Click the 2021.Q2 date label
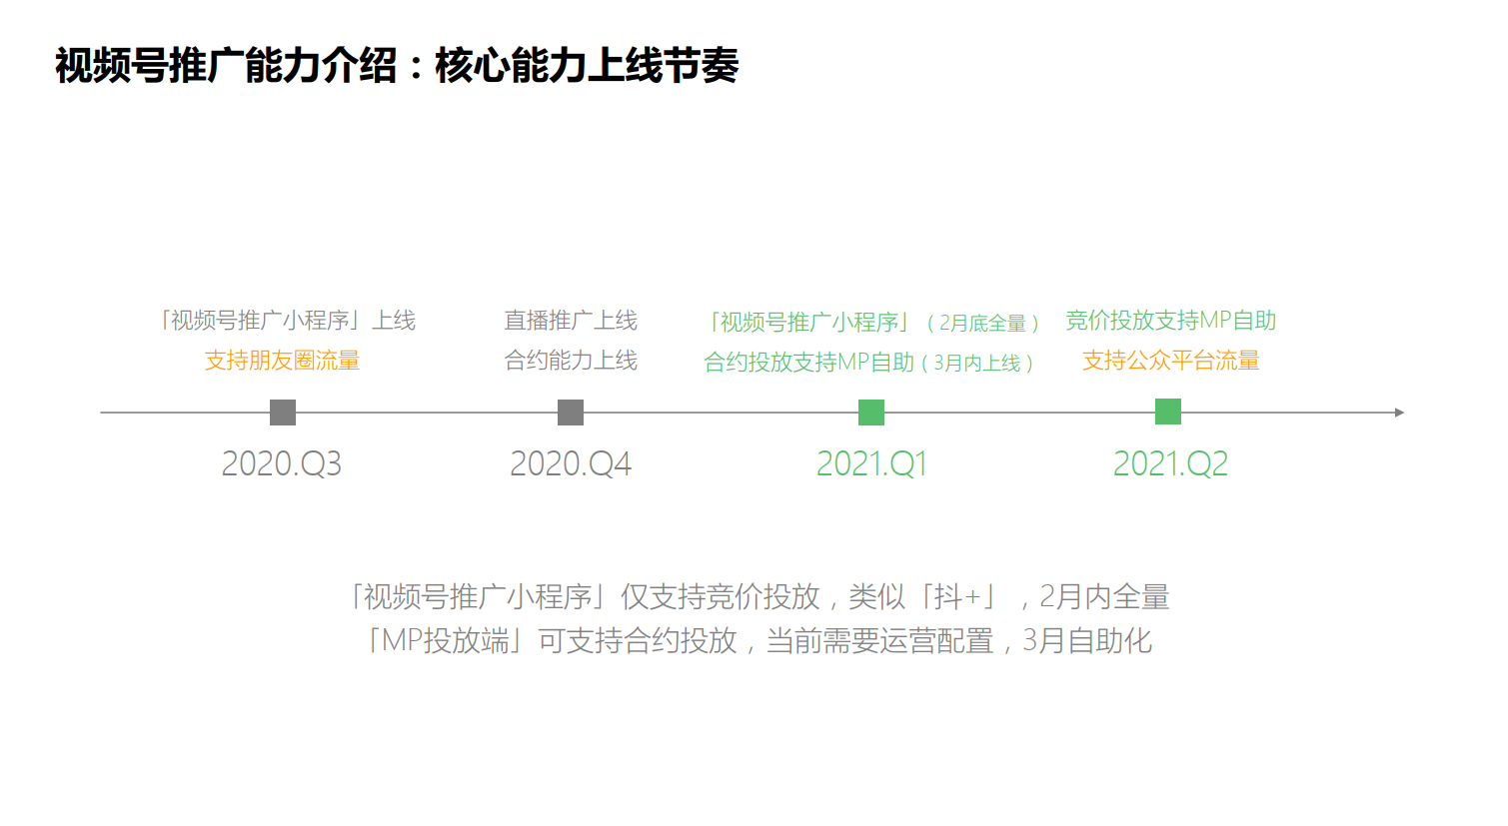This screenshot has width=1508, height=826. 1170,463
